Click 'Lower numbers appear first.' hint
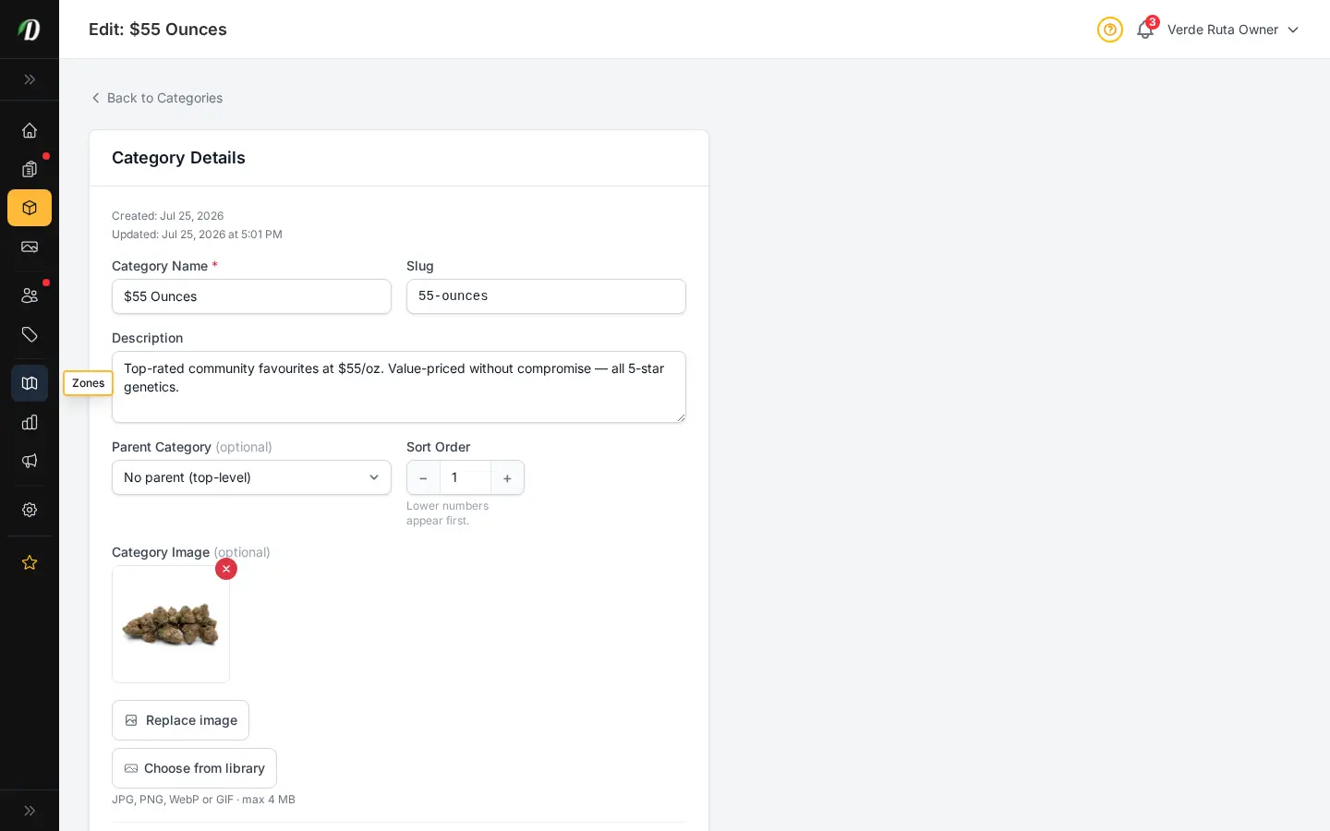Image resolution: width=1330 pixels, height=831 pixels. (448, 513)
